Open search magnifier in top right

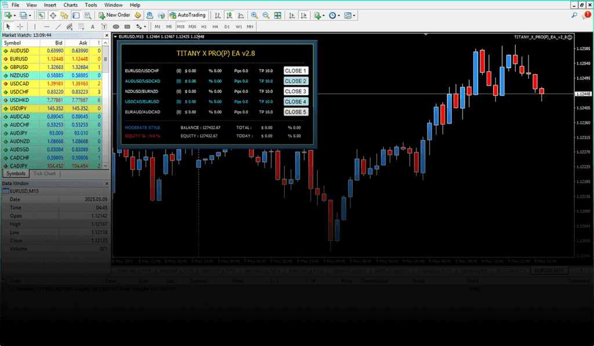[x=574, y=15]
